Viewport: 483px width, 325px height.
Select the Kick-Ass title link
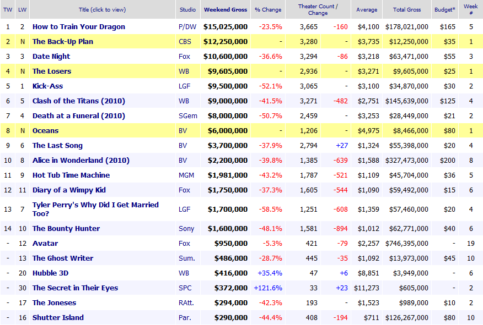[48, 86]
